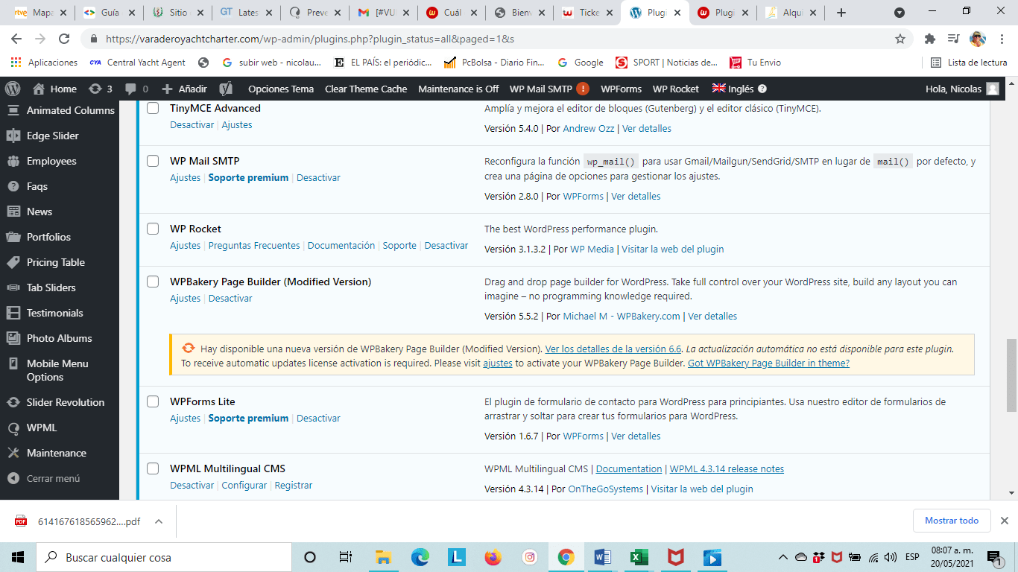Image resolution: width=1018 pixels, height=572 pixels.
Task: Open the downloaded 614167618565962 PDF file
Action: [89, 521]
